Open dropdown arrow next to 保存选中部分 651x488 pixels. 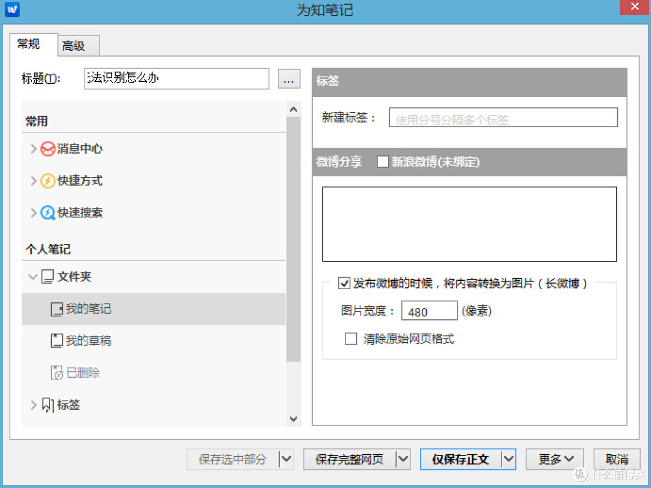click(286, 459)
